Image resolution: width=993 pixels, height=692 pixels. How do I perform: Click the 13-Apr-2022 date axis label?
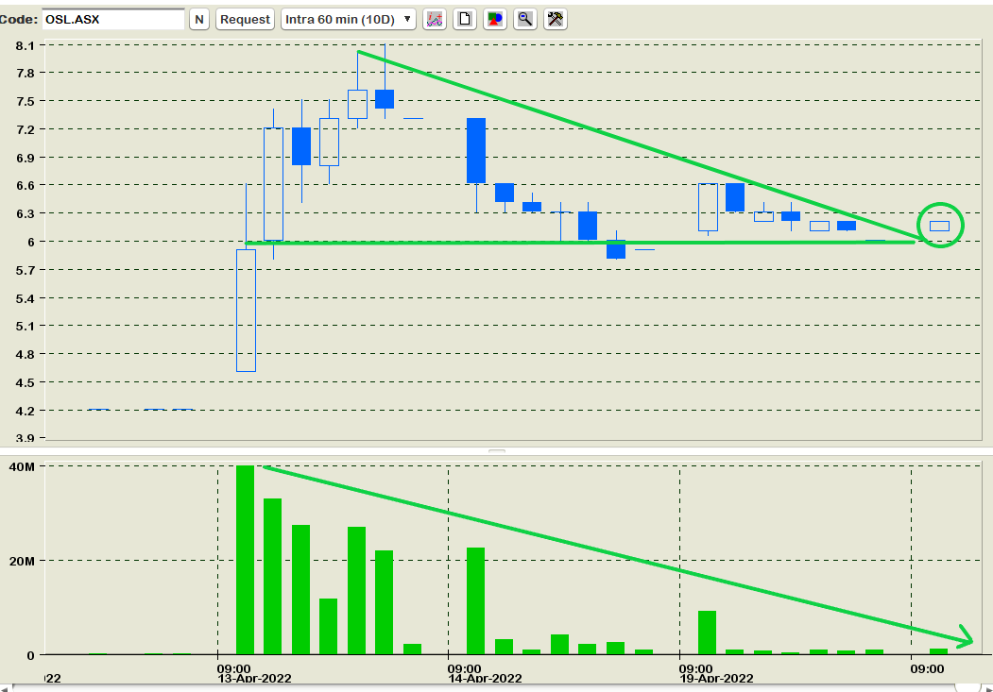pos(254,678)
